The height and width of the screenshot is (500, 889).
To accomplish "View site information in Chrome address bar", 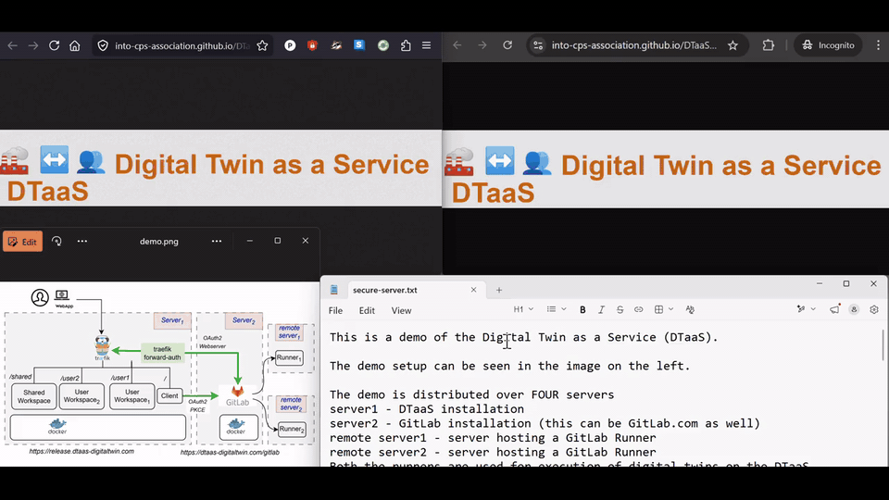I will point(538,45).
